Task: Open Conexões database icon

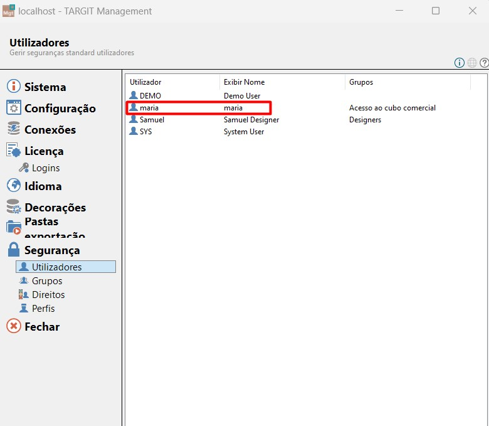Action: point(14,129)
